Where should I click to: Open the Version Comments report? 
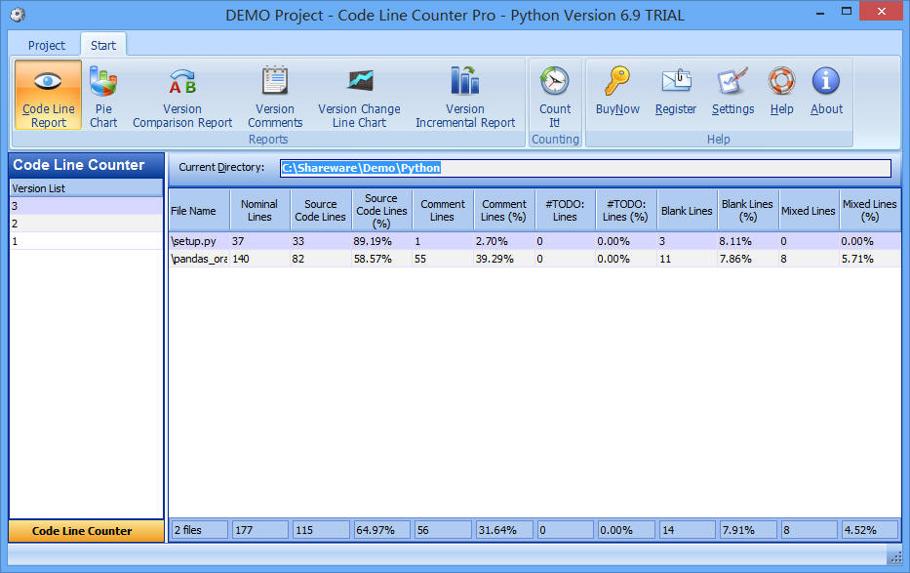[x=275, y=96]
